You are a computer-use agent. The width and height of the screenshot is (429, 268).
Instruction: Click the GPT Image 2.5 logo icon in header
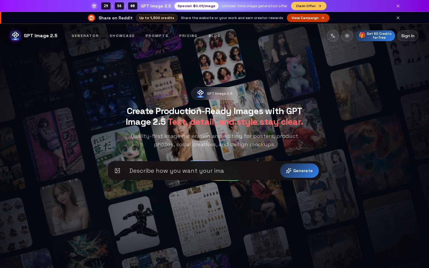15,36
